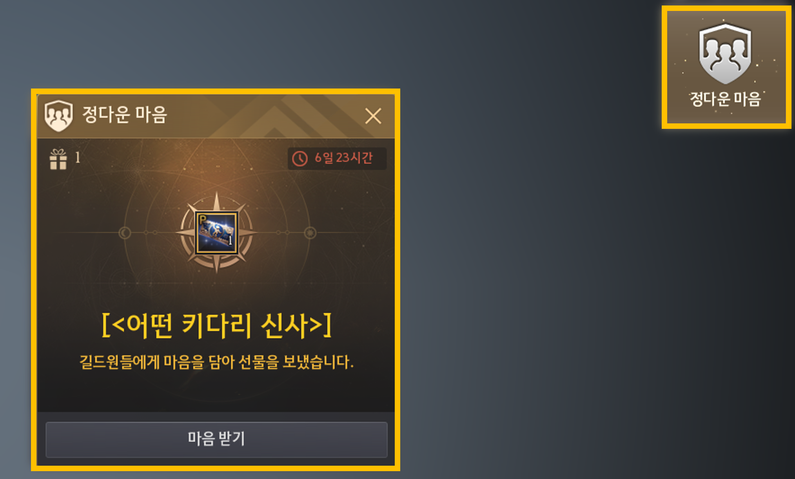Click the gift count number 1
The image size is (795, 479).
(x=78, y=157)
